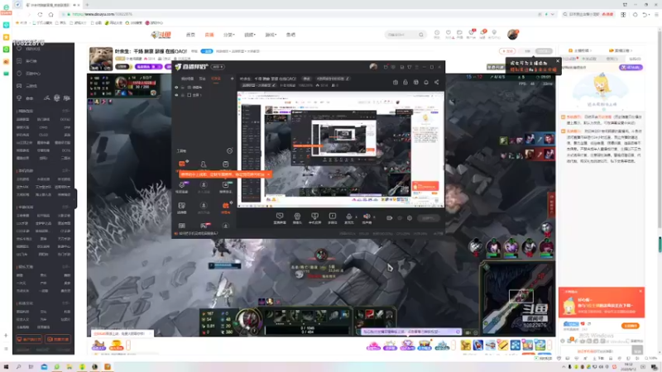Click the padlock icon above the preview
662x372 pixels.
click(405, 82)
